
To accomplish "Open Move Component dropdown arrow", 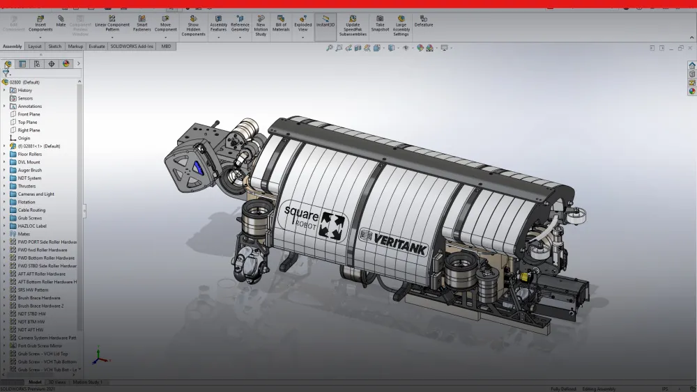I will point(165,38).
